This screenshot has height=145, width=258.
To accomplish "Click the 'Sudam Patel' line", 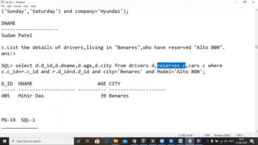I will [17, 35].
